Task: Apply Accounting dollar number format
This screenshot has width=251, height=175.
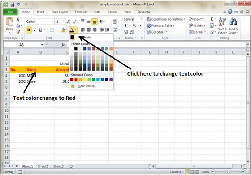Action: click(x=126, y=26)
